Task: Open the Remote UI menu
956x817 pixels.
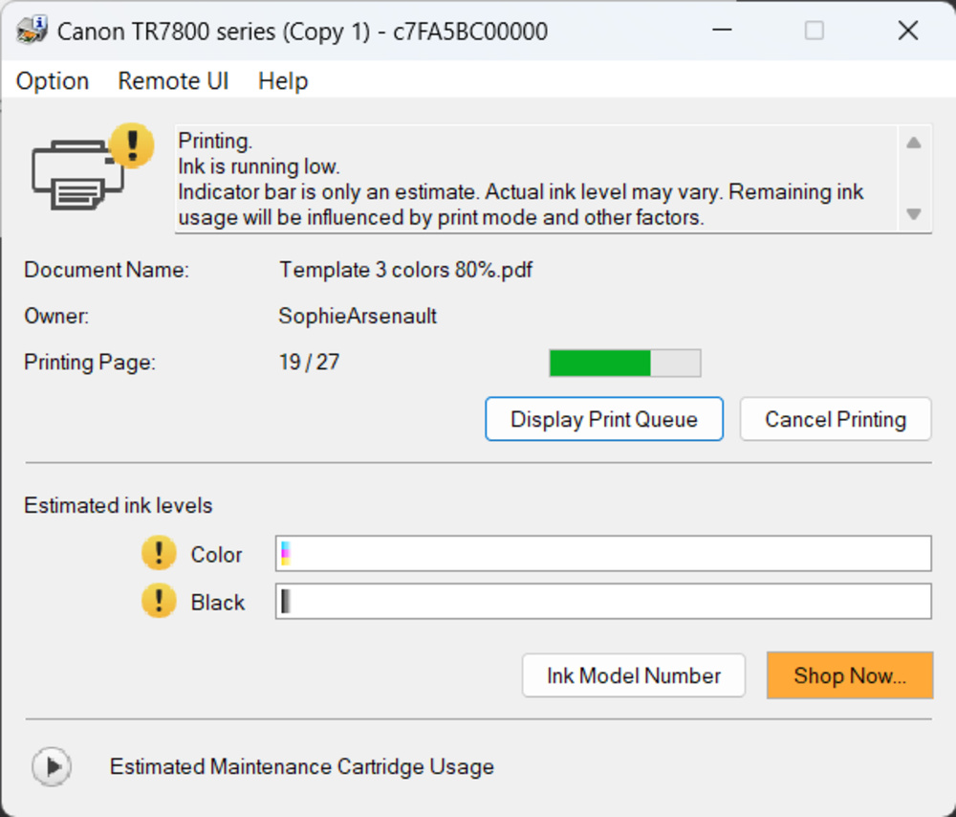Action: [173, 81]
